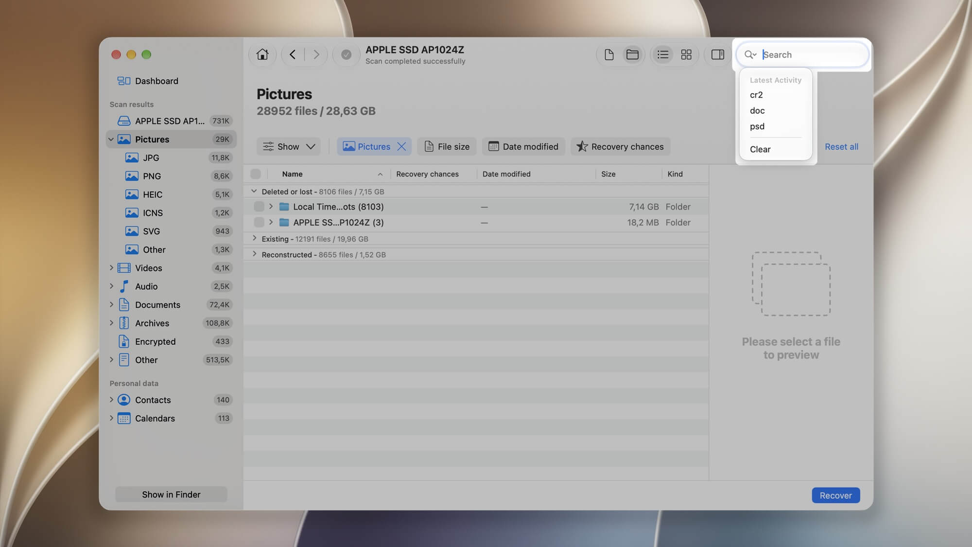This screenshot has height=547, width=972.
Task: Select APPLE SSD AP1... scan result
Action: (171, 121)
